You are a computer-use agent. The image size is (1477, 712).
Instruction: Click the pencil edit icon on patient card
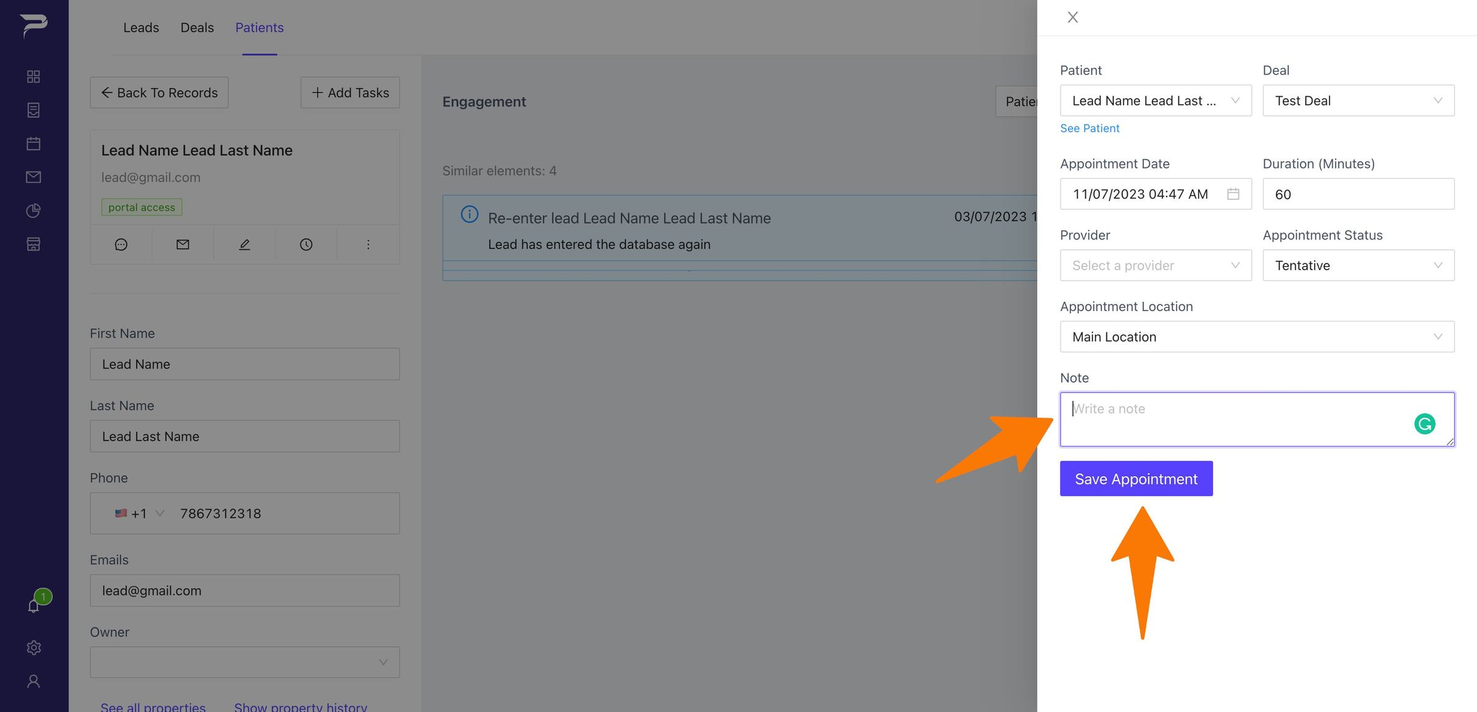pos(244,244)
